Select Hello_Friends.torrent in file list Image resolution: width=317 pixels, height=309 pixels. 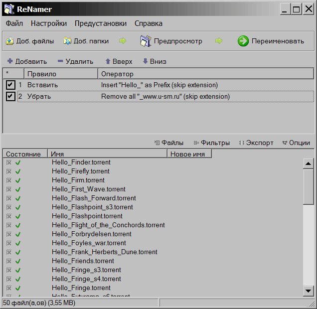click(x=83, y=261)
